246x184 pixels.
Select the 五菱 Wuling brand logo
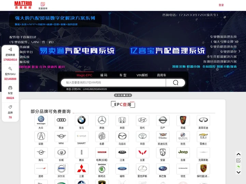(142, 152)
